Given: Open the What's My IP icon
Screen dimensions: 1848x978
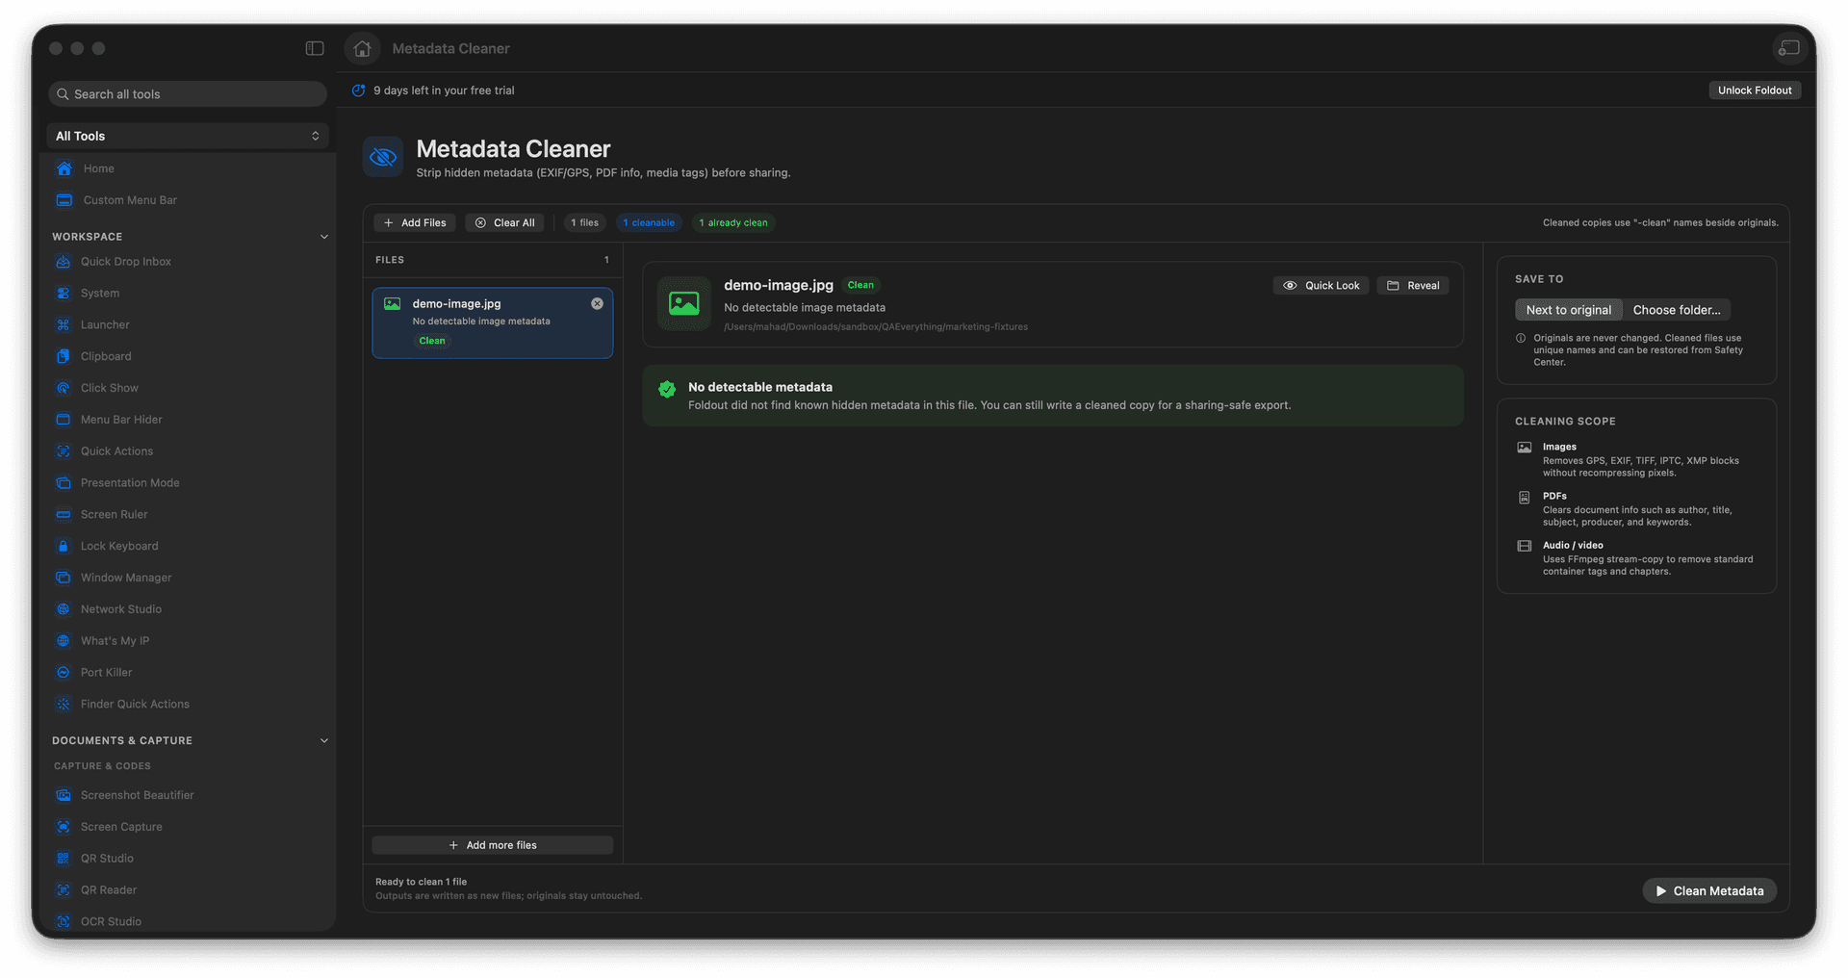Looking at the screenshot, I should (x=64, y=641).
